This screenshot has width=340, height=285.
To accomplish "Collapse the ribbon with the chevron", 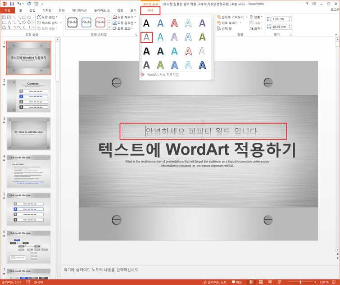I will (336, 35).
